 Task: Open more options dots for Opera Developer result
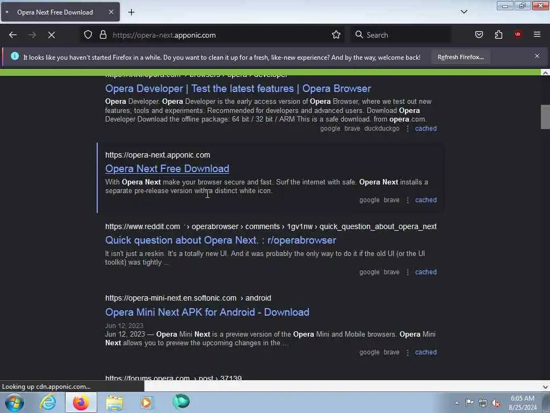(407, 129)
